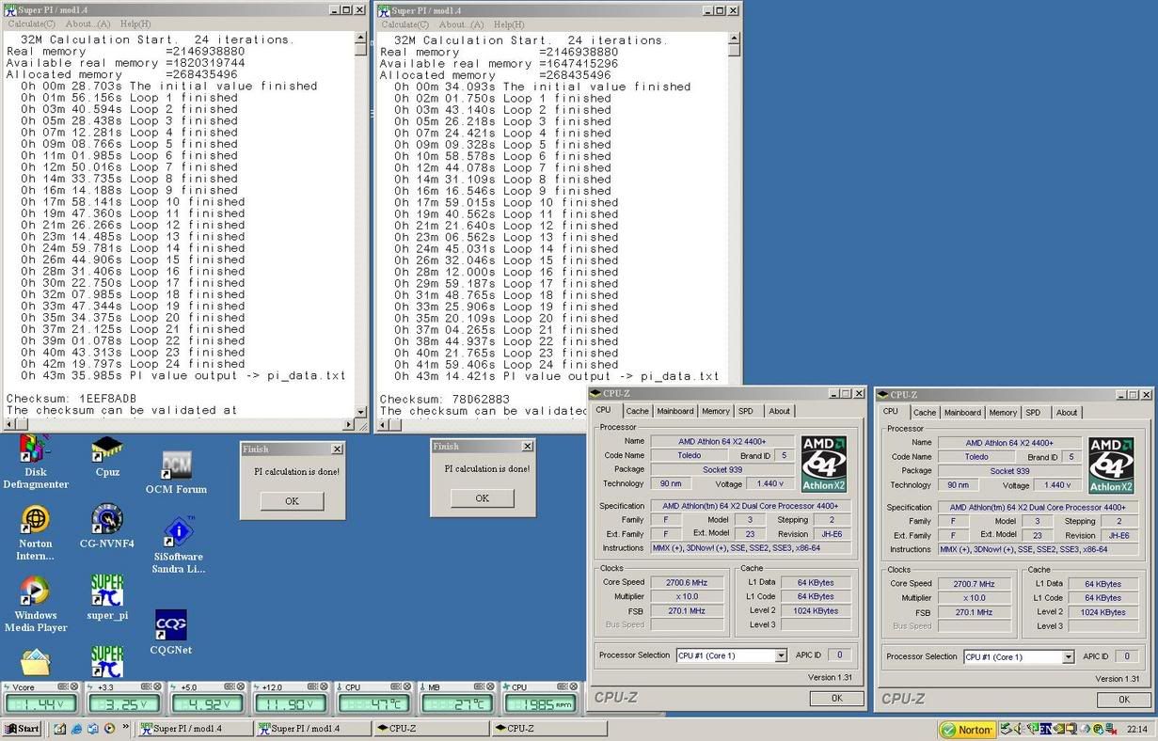Click the up arrow of the left Super PI vertical scrollbar
Image resolution: width=1158 pixels, height=741 pixels.
[361, 39]
